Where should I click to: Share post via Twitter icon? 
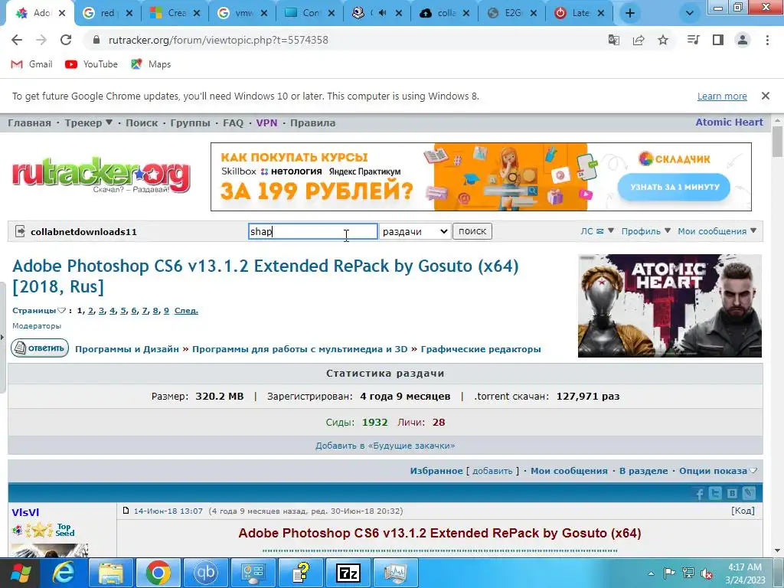(716, 494)
